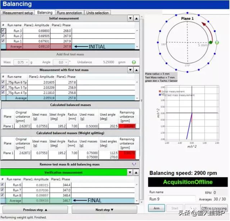This screenshot has width=230, height=221.
Task: Select the initial Average row value 0.69110
Action: [44, 47]
